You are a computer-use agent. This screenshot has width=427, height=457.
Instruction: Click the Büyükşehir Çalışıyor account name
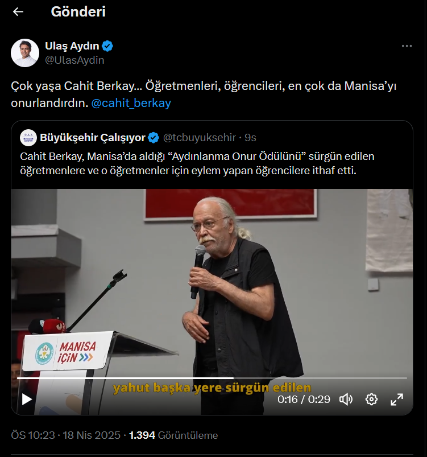(93, 138)
